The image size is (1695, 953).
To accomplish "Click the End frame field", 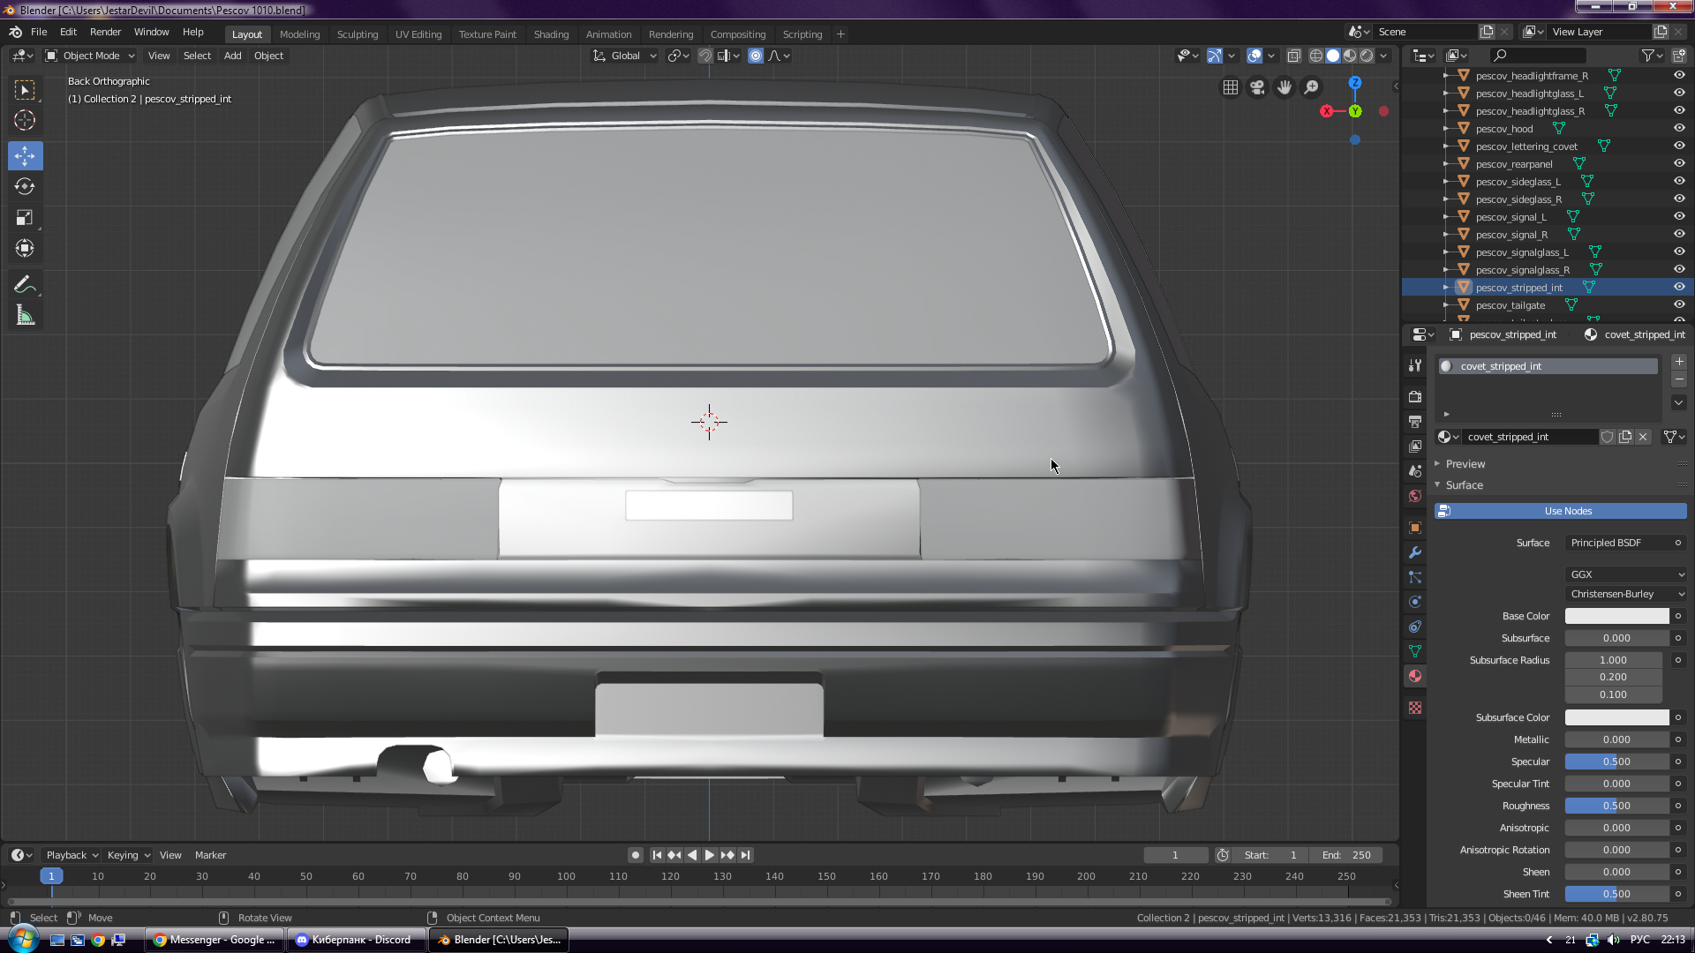I will pos(1346,855).
